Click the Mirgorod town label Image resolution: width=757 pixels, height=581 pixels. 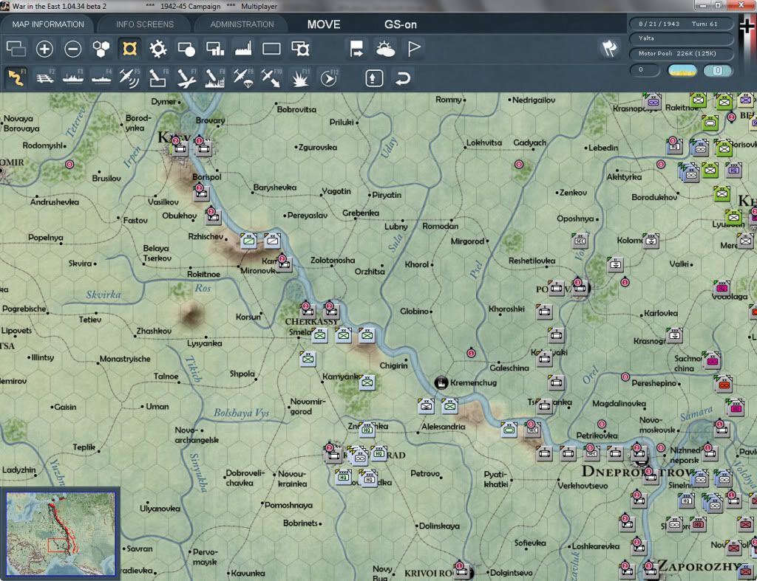click(467, 241)
